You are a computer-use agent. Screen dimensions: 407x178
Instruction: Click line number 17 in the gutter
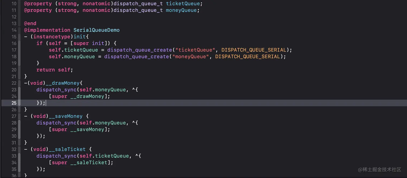click(x=14, y=50)
